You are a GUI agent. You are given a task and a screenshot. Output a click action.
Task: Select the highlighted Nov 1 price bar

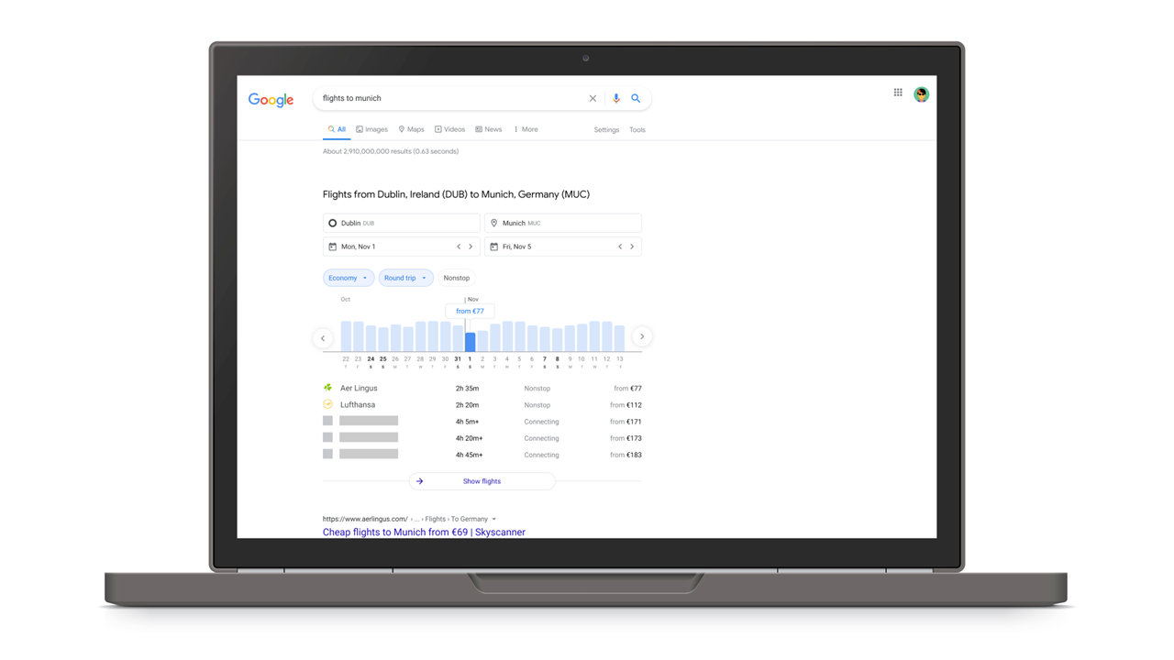tap(470, 341)
